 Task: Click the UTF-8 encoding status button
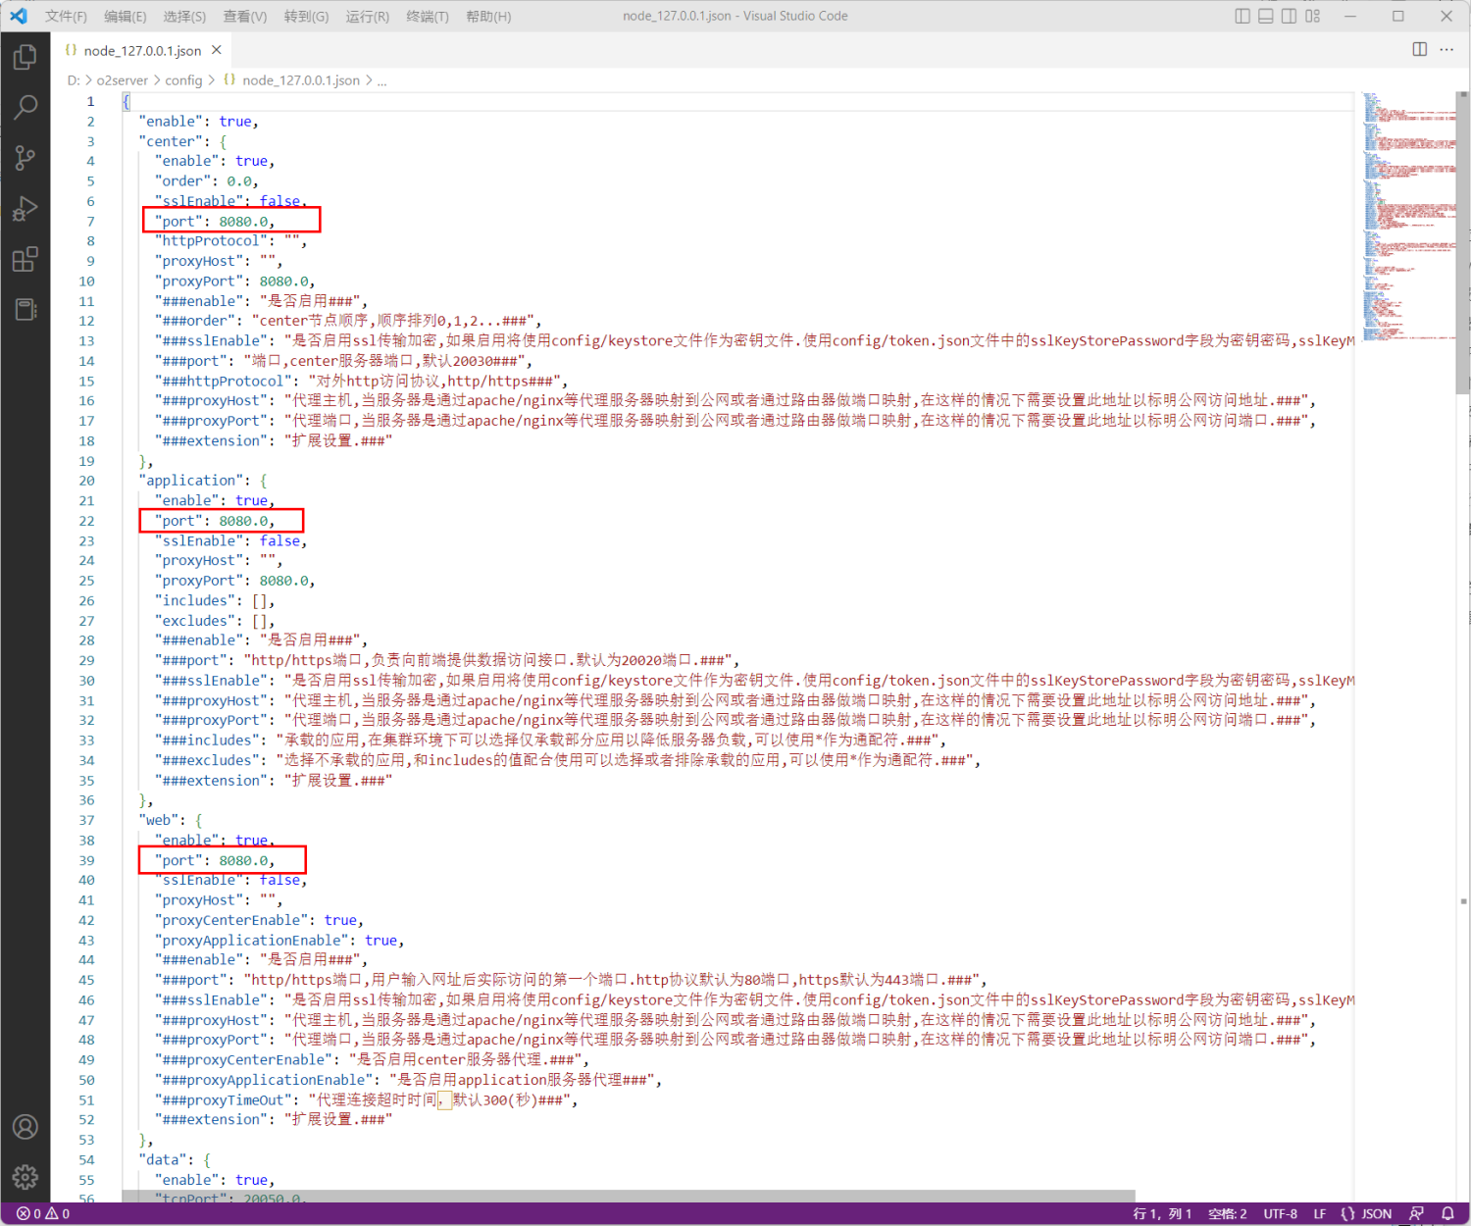coord(1280,1213)
